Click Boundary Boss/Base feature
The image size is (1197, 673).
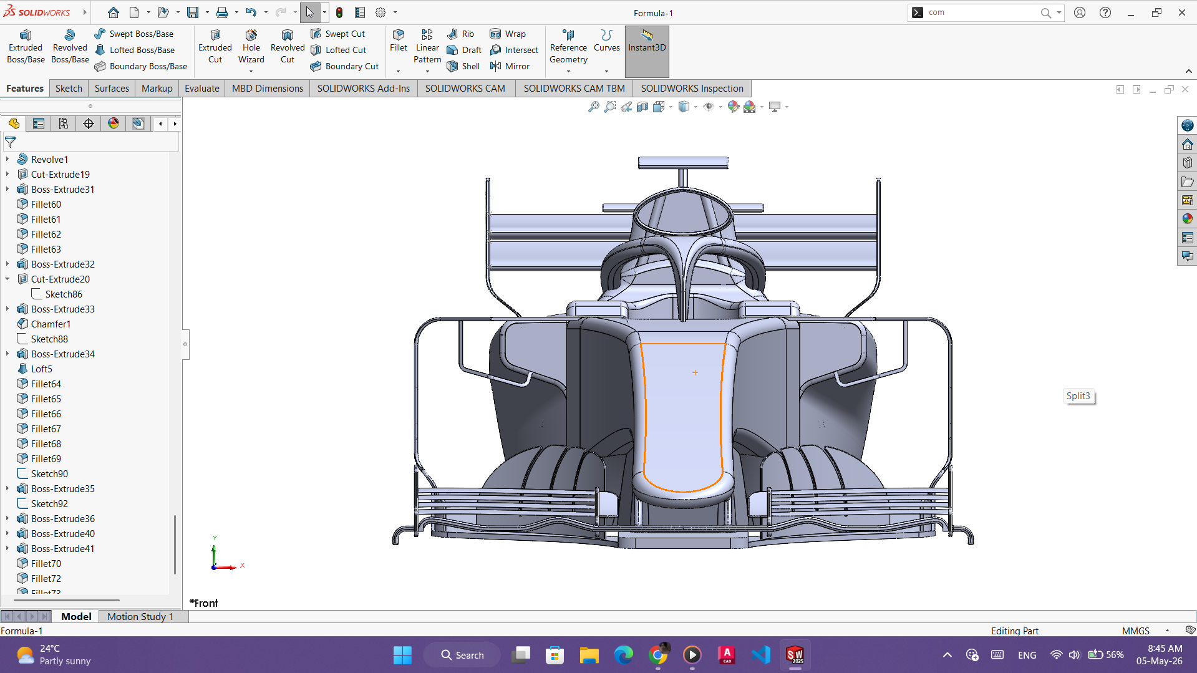coord(141,66)
